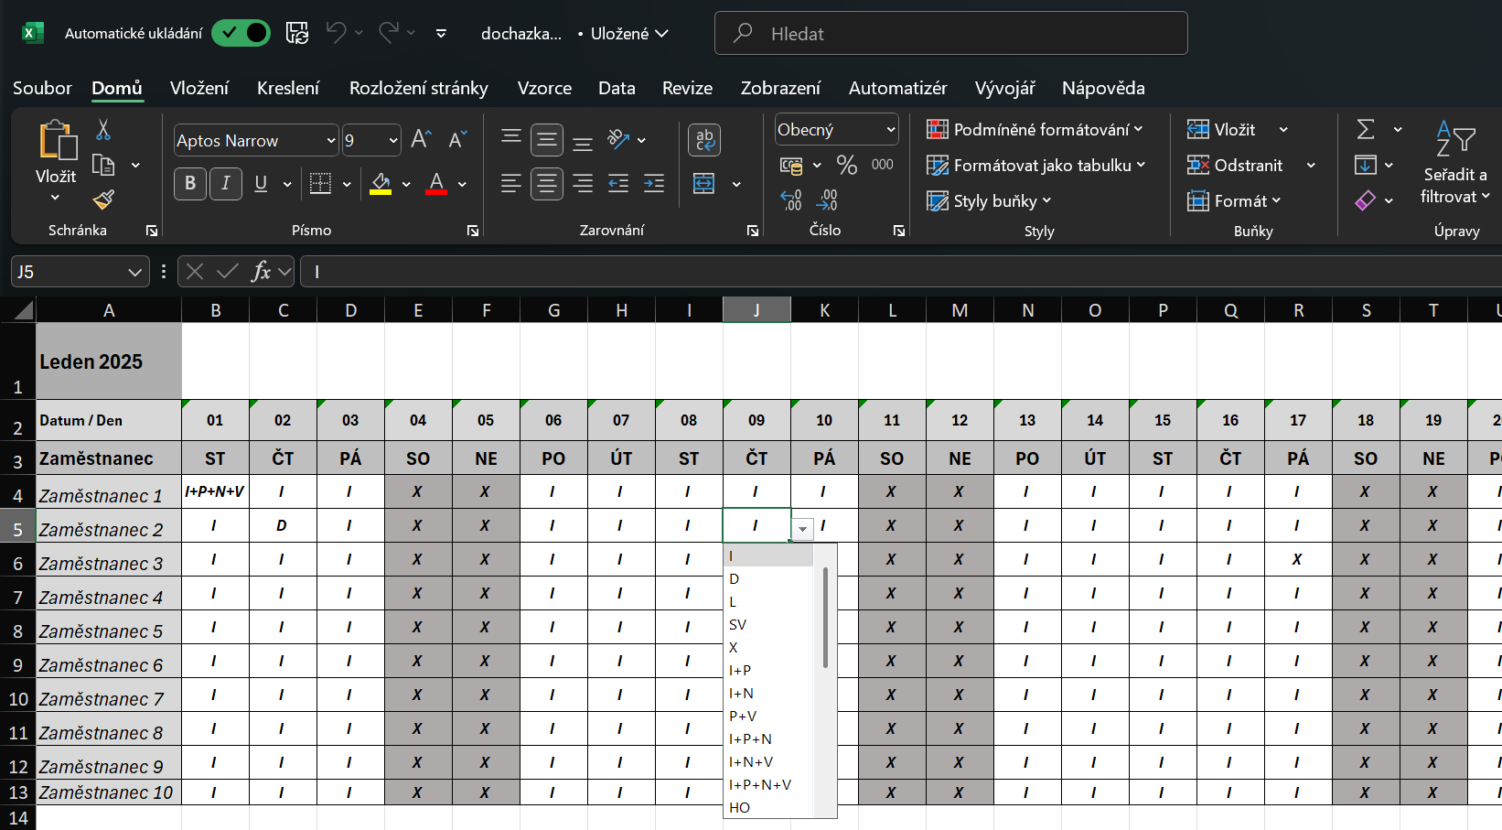This screenshot has width=1502, height=830.
Task: Click the Cut scissors icon
Action: point(103,130)
